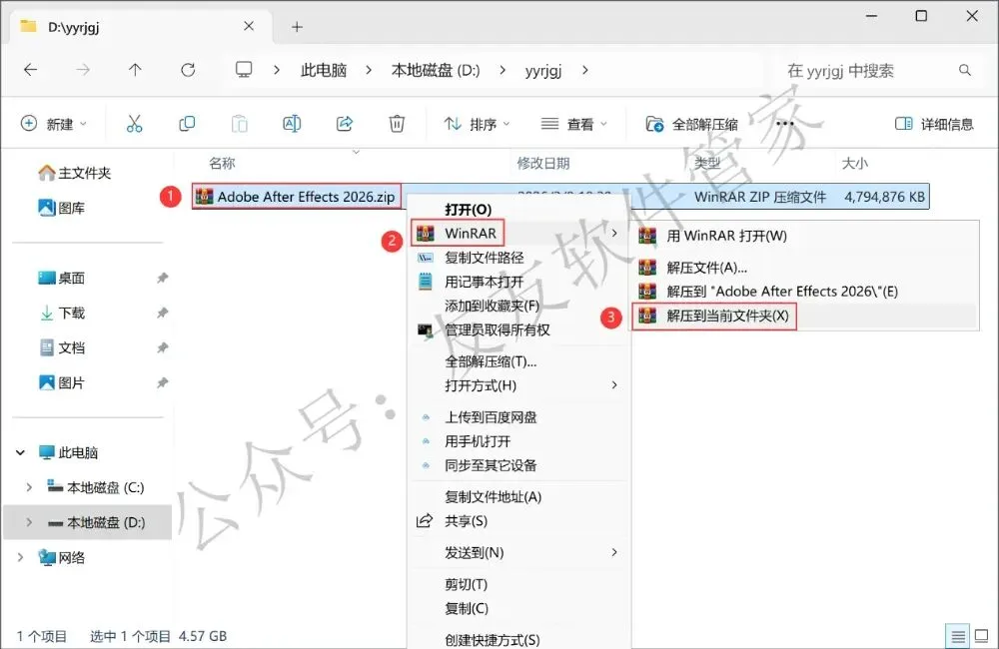The image size is (999, 649).
Task: Sort by the 大小 column header
Action: pyautogui.click(x=855, y=163)
